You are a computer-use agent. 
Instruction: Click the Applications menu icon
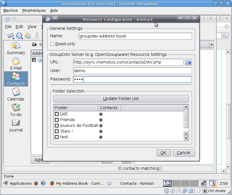pyautogui.click(x=6, y=184)
